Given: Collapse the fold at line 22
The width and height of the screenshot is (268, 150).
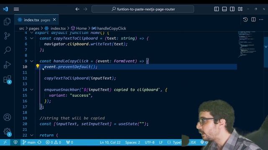Looking at the screenshot, I should click(32, 135).
